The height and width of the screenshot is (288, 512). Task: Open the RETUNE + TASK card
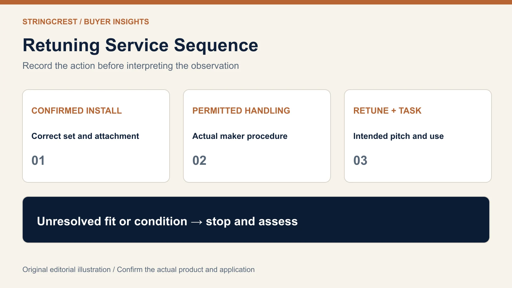point(418,136)
